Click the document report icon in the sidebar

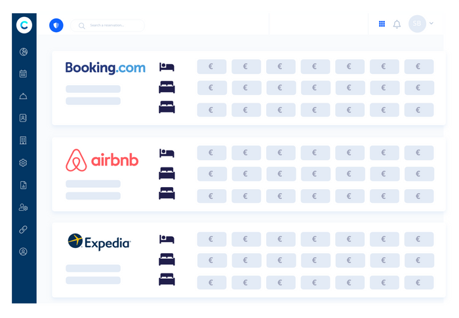[24, 185]
